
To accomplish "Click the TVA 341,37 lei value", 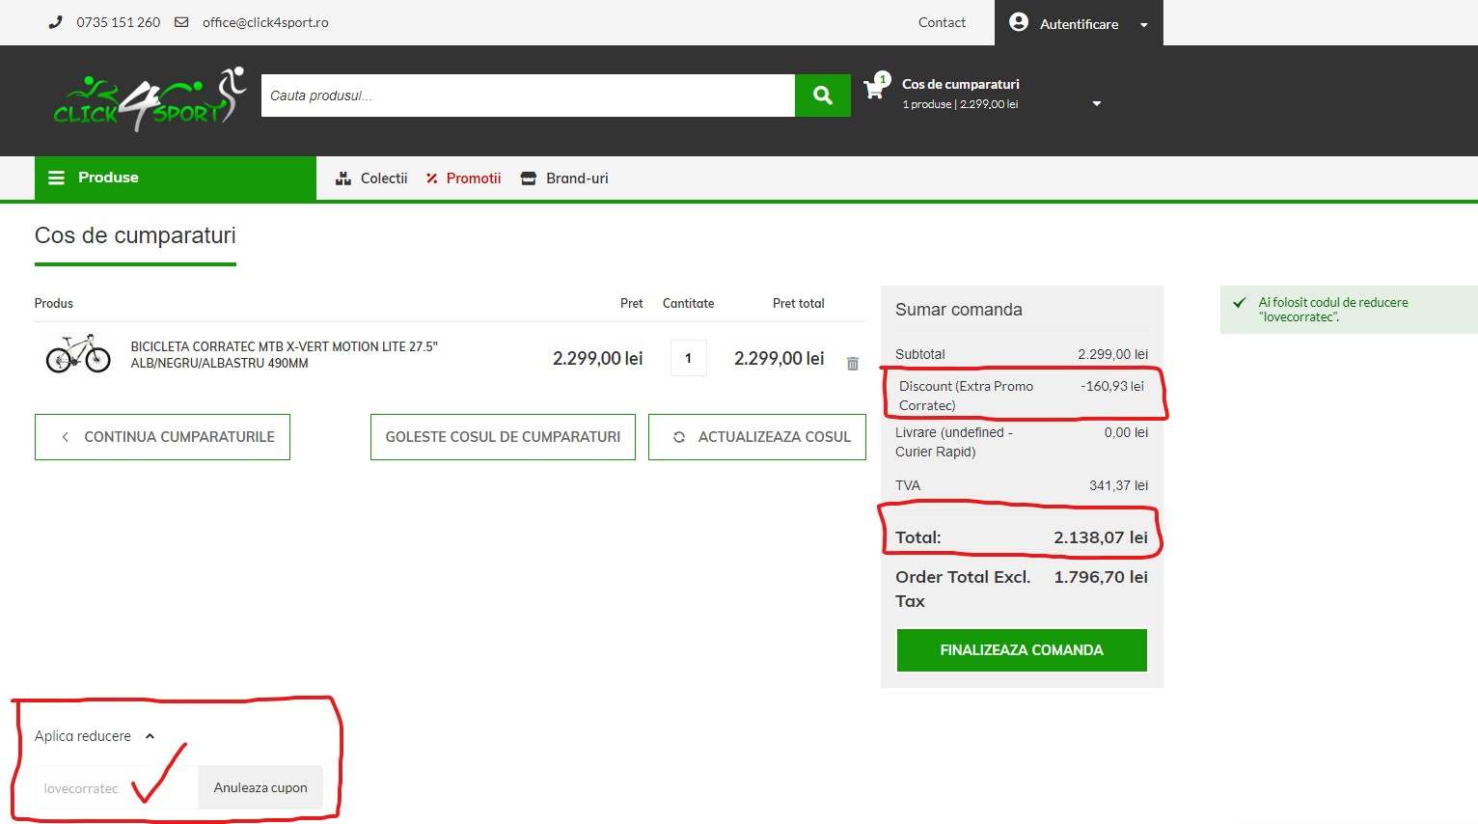I will click(1119, 485).
